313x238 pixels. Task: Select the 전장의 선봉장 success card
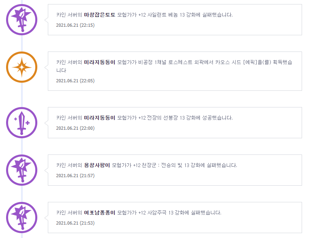coord(175,122)
